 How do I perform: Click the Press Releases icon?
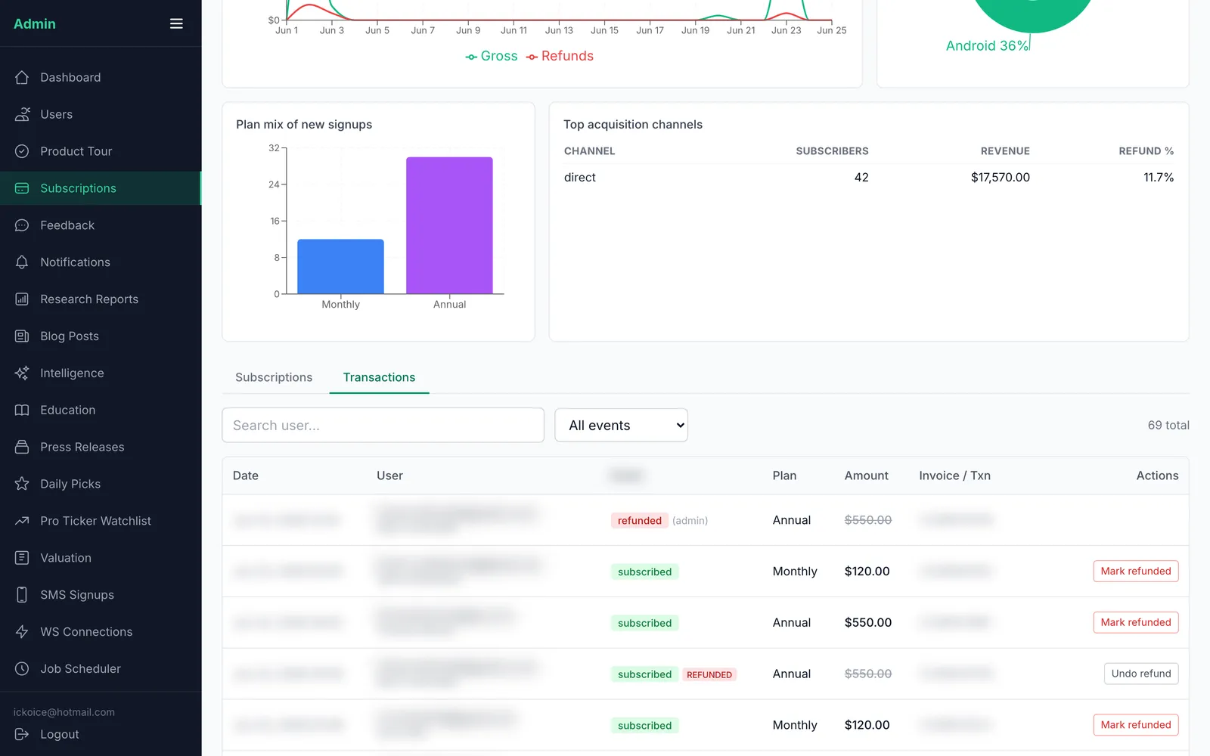(x=22, y=447)
